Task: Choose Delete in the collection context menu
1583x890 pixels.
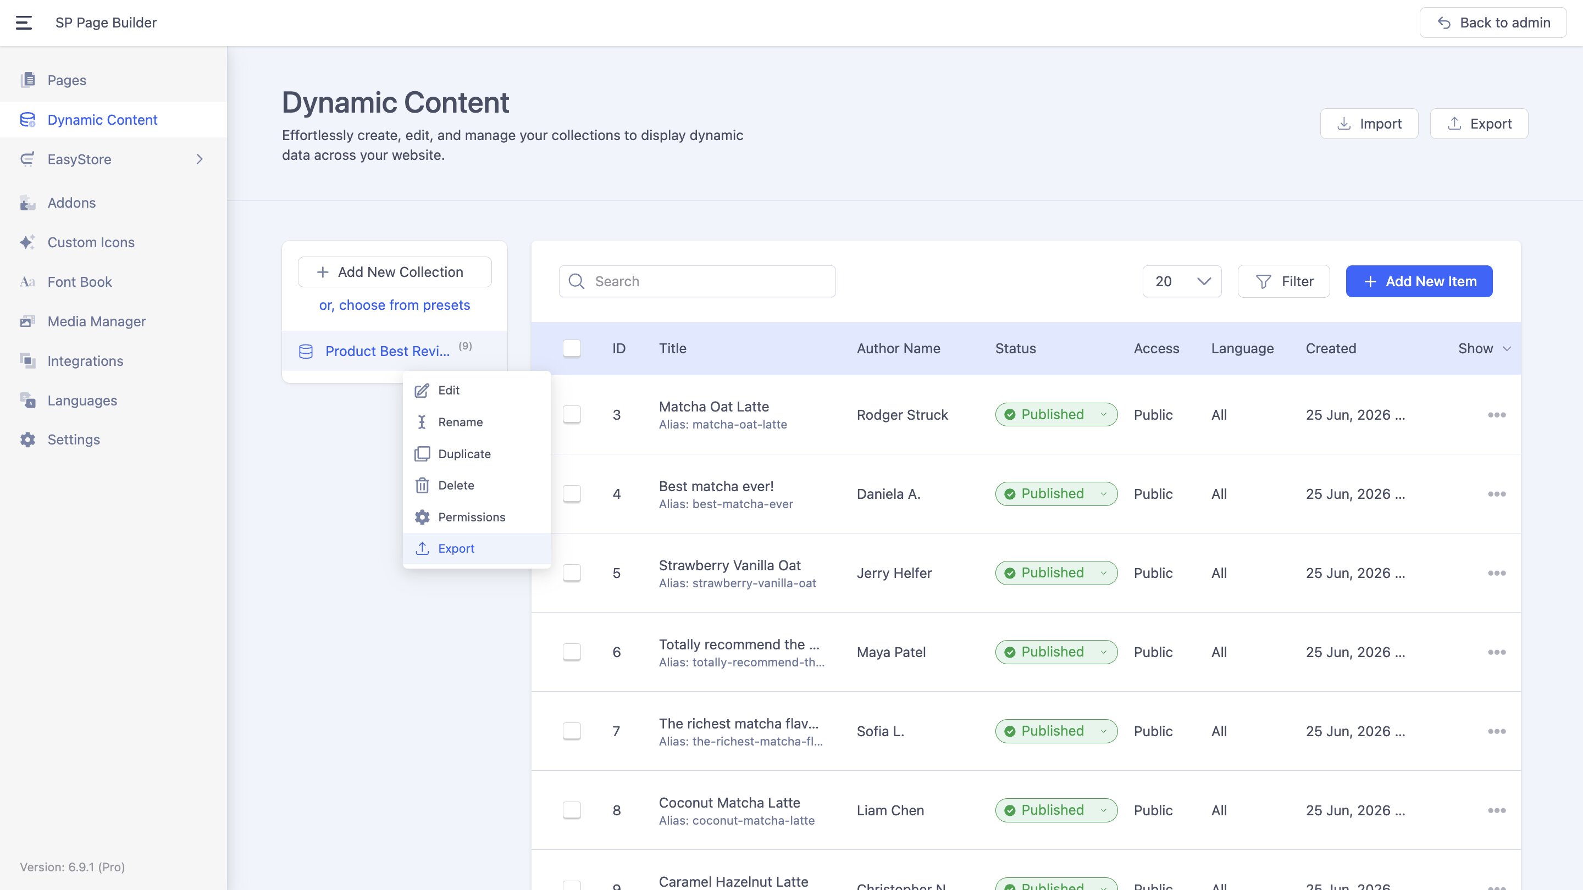Action: [477, 485]
